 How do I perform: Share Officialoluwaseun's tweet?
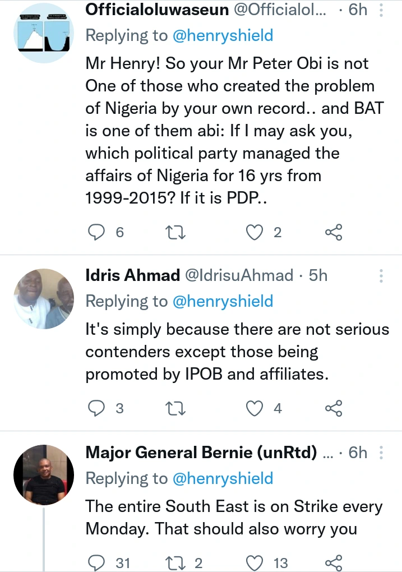[334, 232]
